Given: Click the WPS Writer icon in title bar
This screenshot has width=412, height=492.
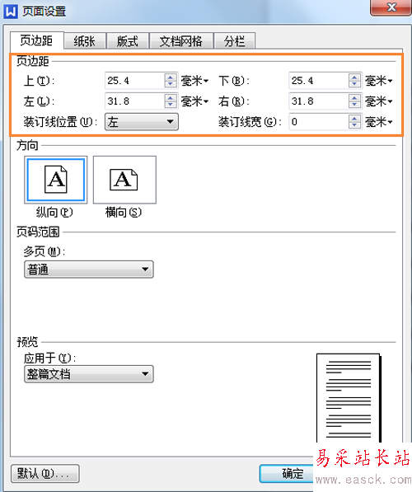Looking at the screenshot, I should tap(11, 12).
